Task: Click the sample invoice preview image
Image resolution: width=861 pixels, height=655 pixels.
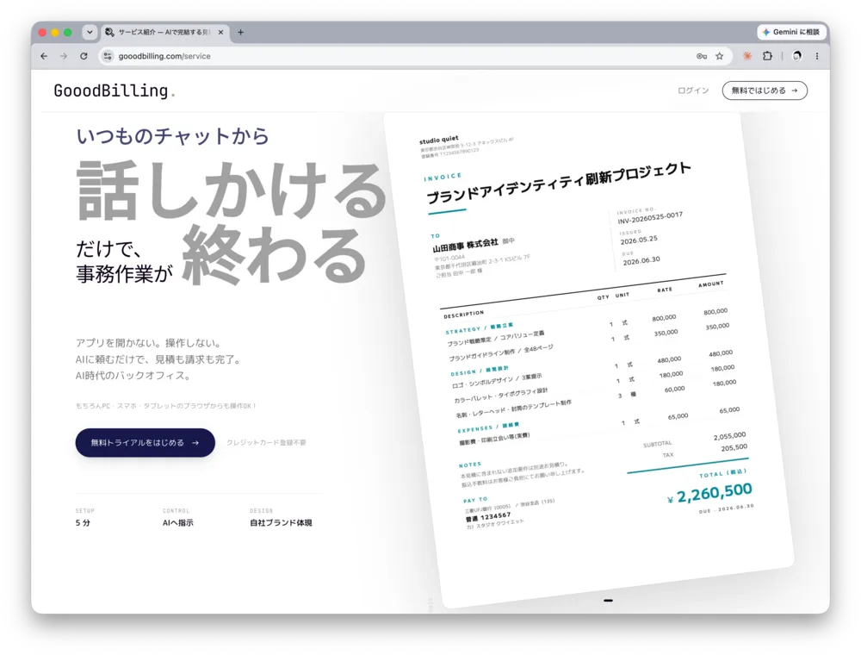Action: click(x=589, y=360)
